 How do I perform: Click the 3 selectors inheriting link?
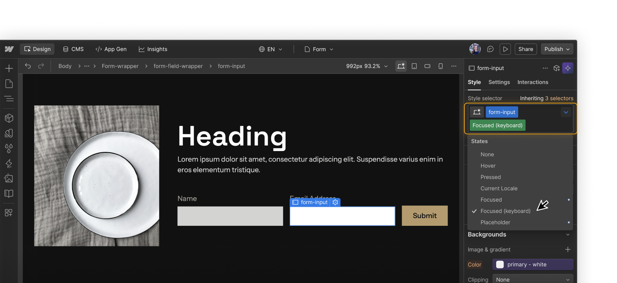click(559, 98)
